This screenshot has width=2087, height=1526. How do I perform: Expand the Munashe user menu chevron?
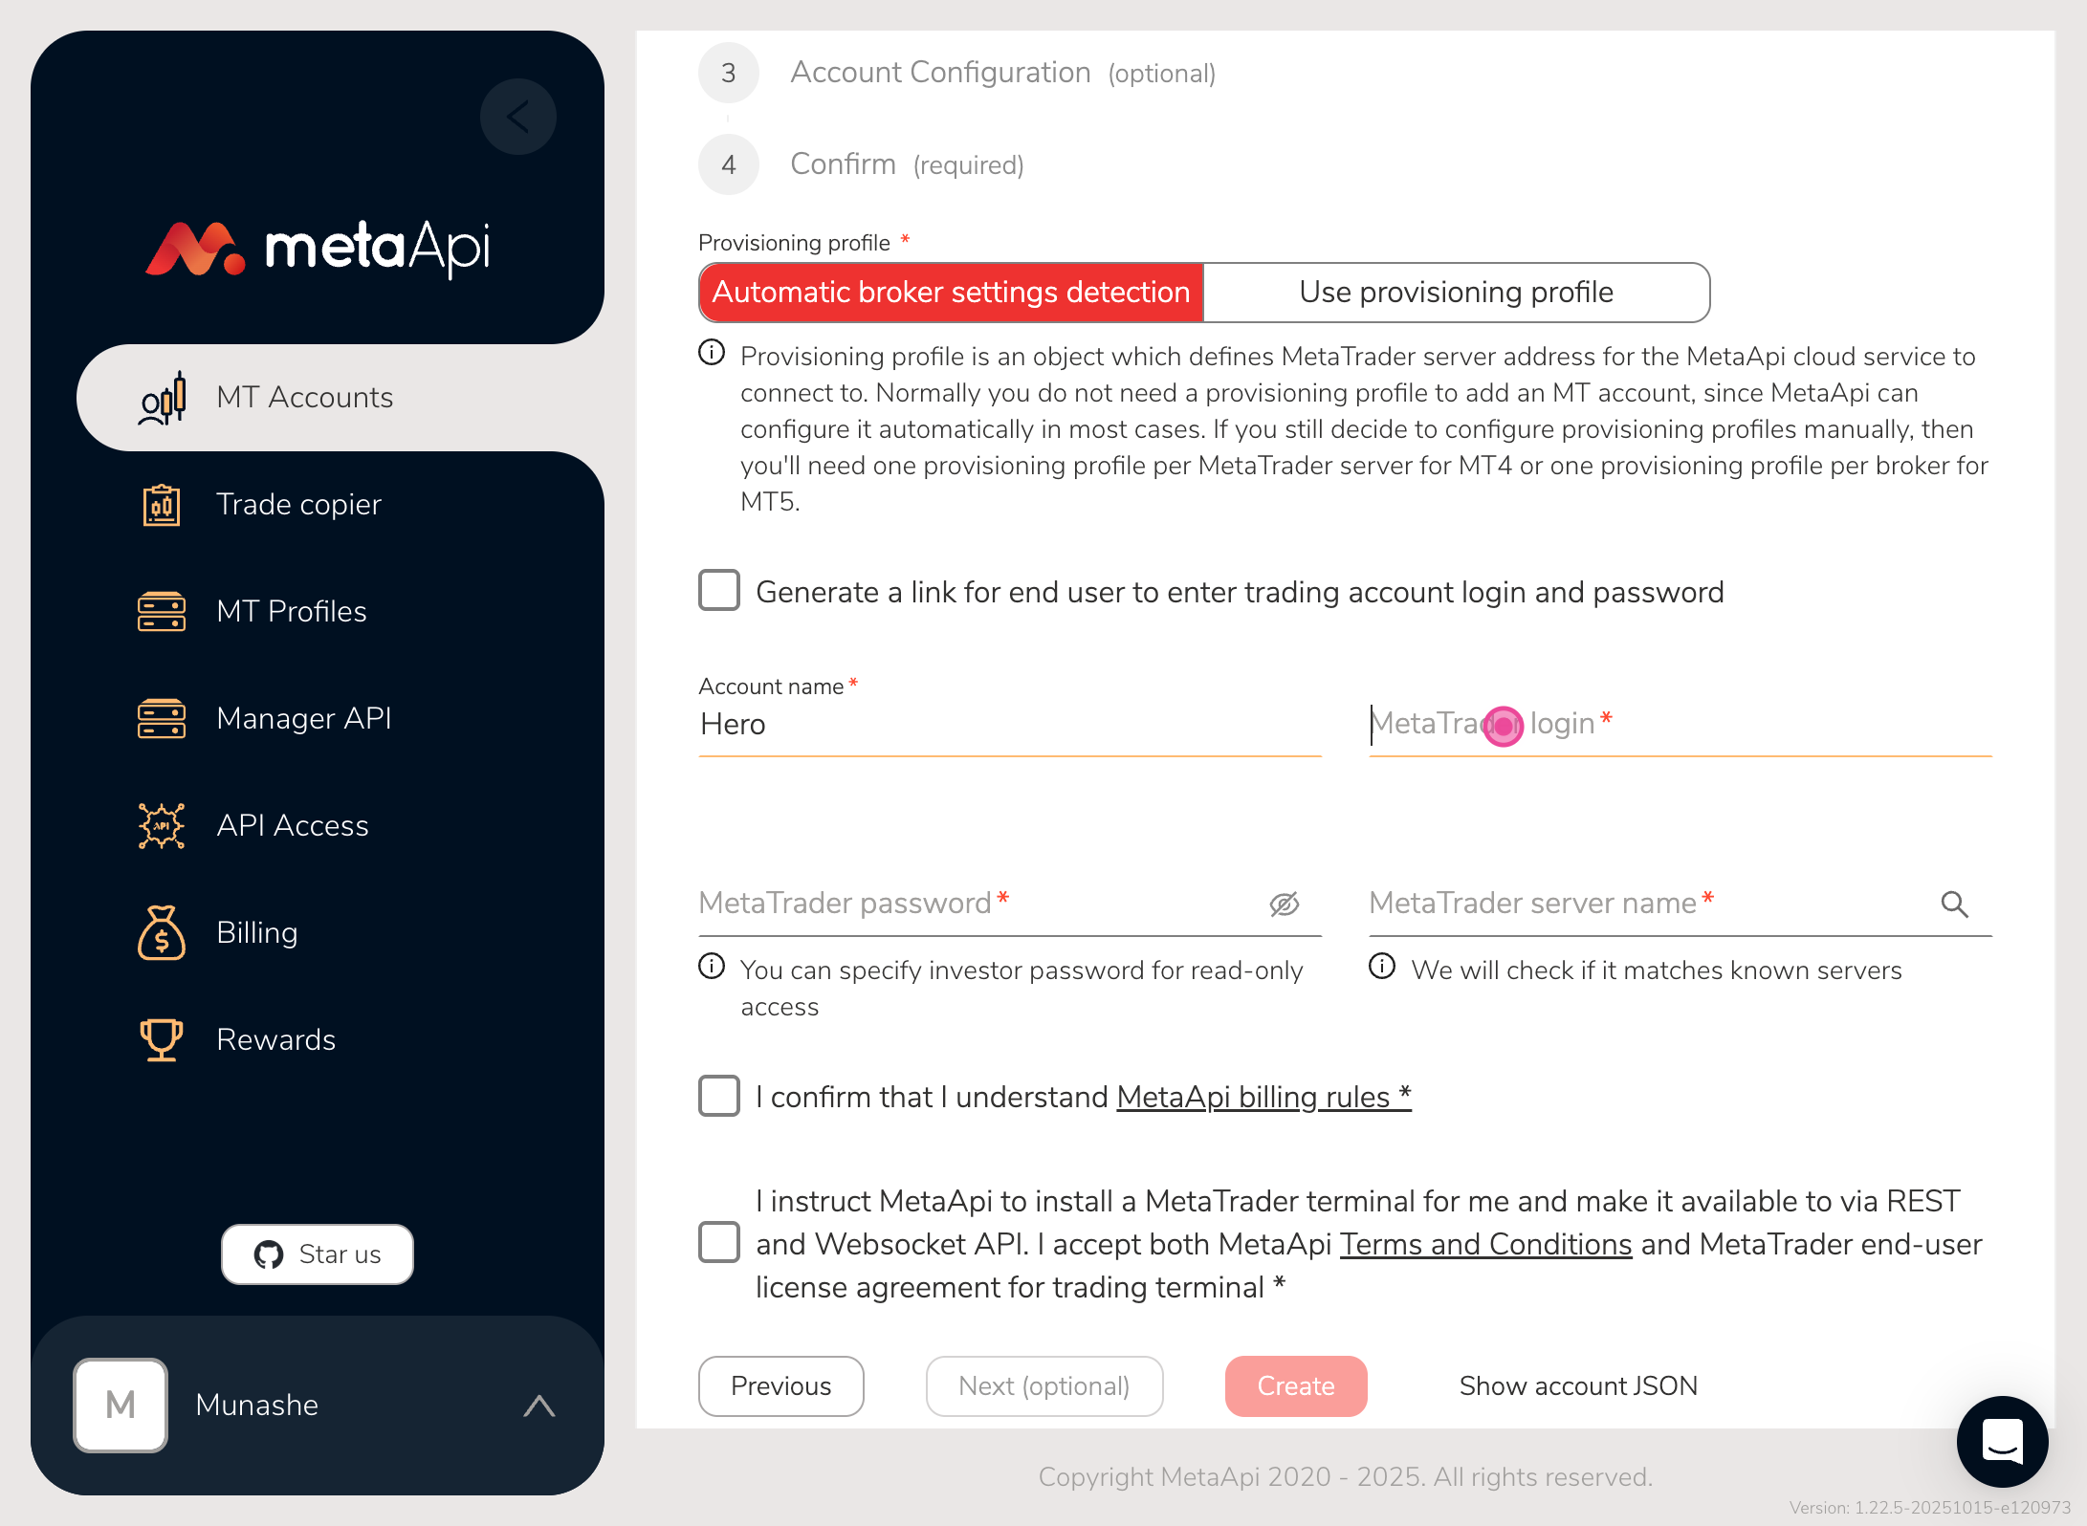point(539,1406)
